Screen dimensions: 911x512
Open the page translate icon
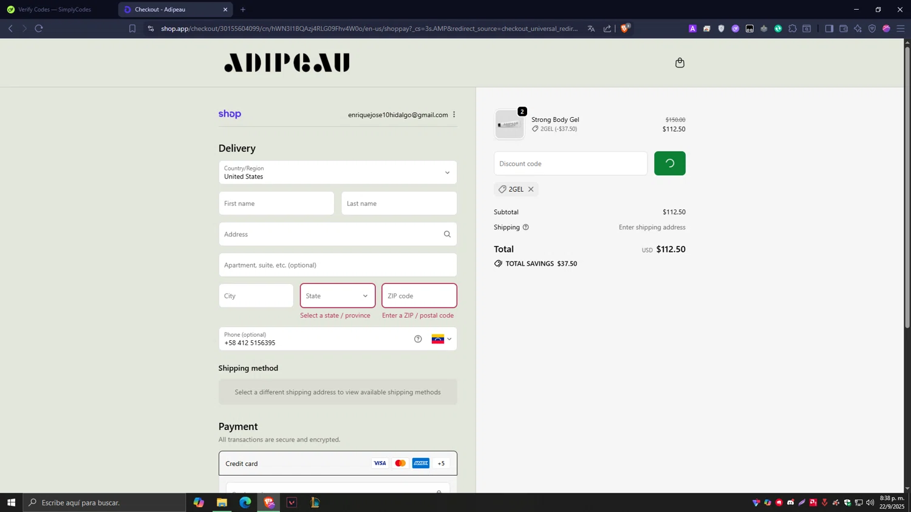pyautogui.click(x=591, y=29)
